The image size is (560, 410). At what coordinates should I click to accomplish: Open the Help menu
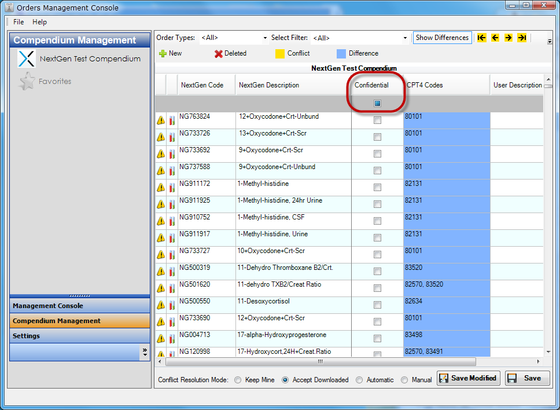40,22
